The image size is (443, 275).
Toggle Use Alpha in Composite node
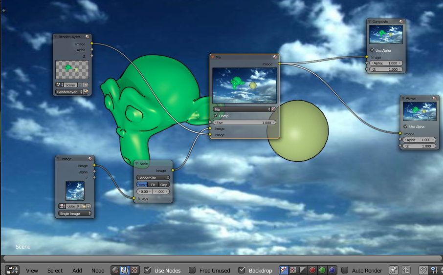click(372, 50)
